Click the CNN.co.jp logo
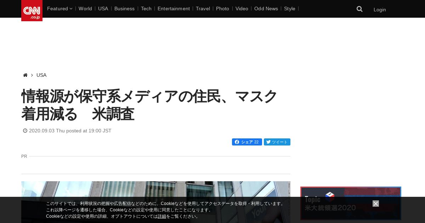 tap(32, 11)
